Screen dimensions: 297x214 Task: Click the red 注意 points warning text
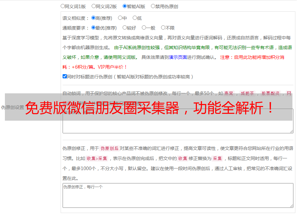coord(173,62)
